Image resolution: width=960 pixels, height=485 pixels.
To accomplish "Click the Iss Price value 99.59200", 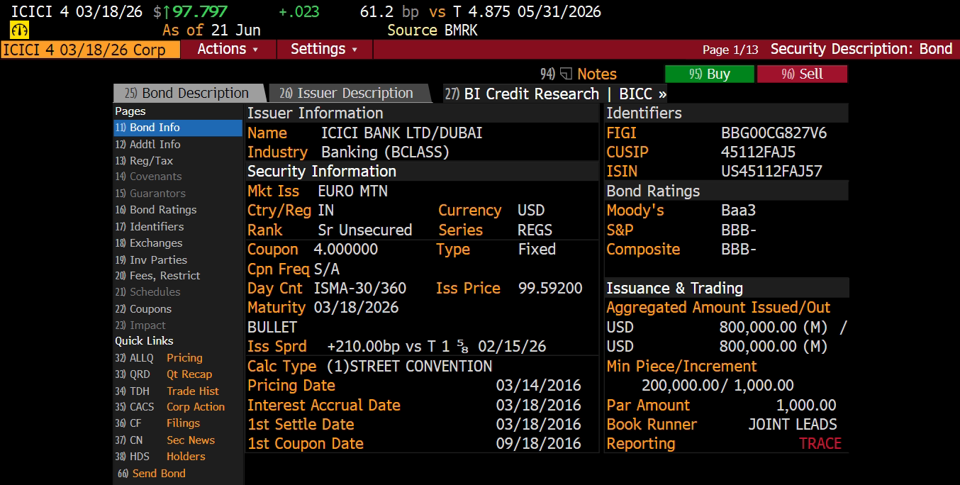I will point(550,289).
